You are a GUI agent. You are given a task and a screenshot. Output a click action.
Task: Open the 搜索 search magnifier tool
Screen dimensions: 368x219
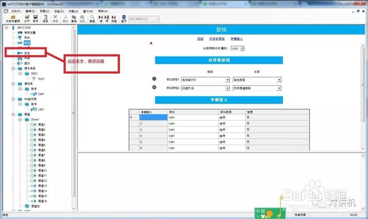(92, 19)
